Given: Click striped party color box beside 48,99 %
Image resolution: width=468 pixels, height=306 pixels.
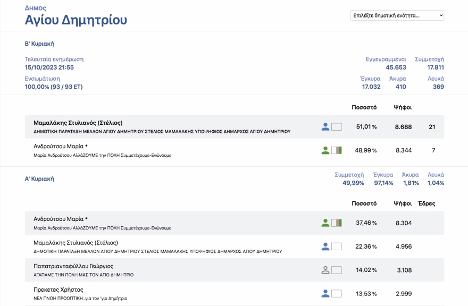Looking at the screenshot, I should tap(336, 150).
